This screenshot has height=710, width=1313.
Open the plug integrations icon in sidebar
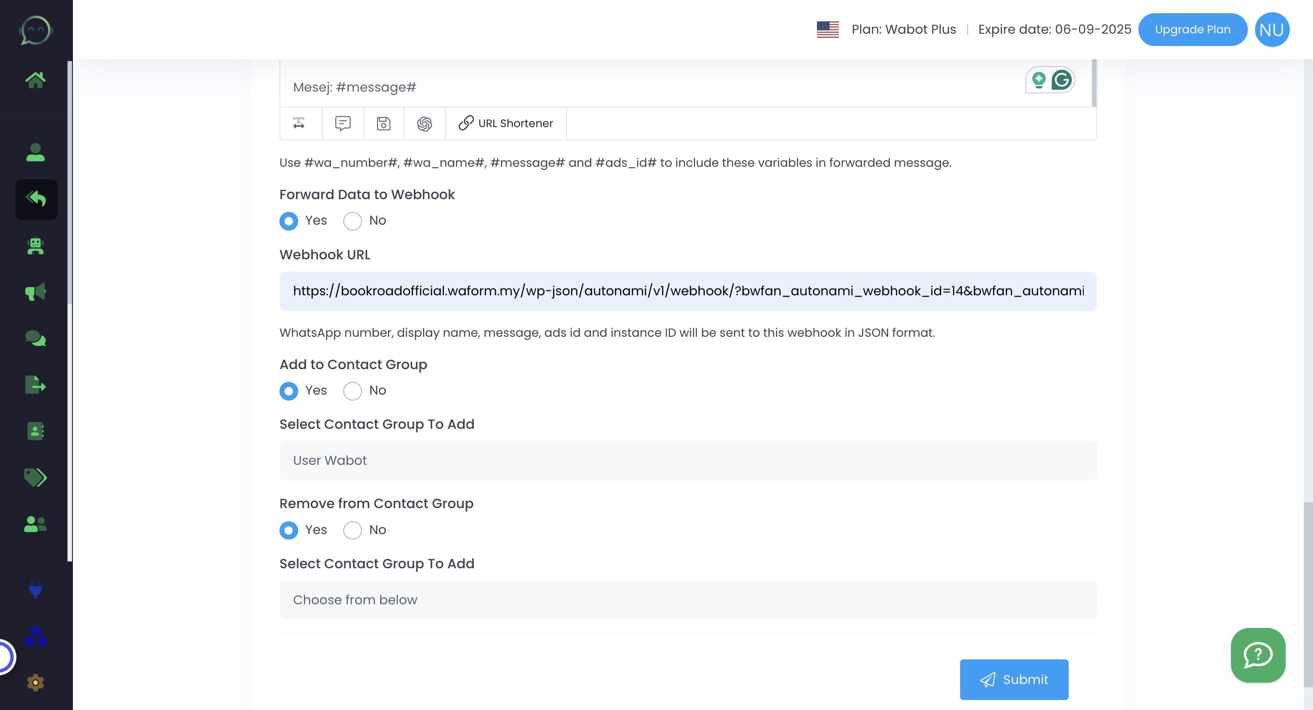36,590
